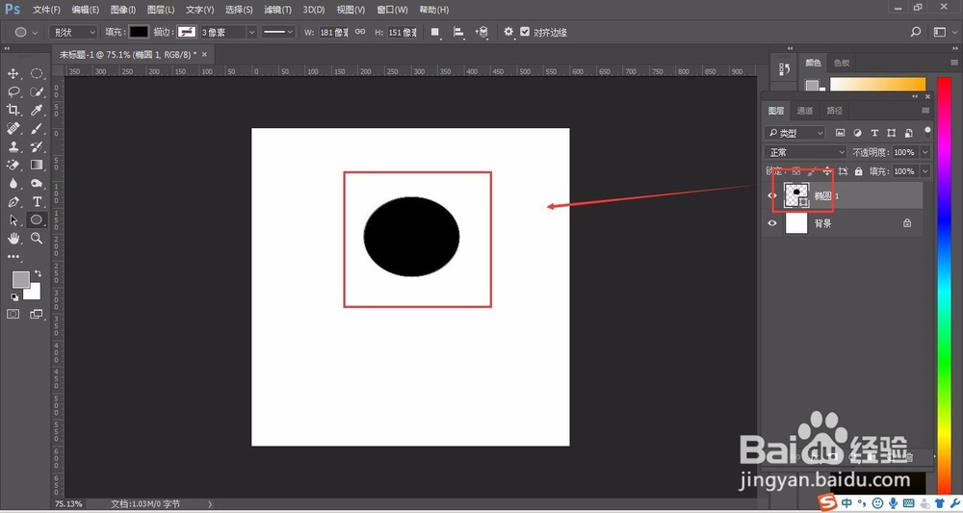Open the shape mode dropdown
The width and height of the screenshot is (963, 513).
[x=74, y=32]
